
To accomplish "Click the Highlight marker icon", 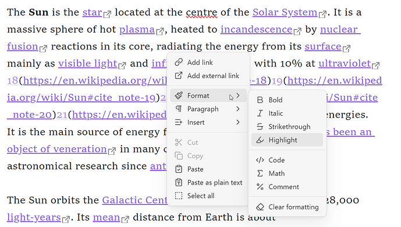I will click(x=260, y=140).
